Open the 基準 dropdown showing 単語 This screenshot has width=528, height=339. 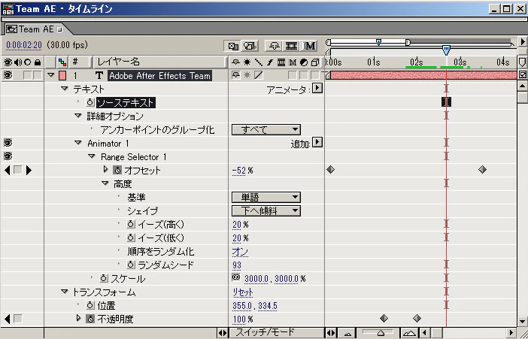(266, 197)
